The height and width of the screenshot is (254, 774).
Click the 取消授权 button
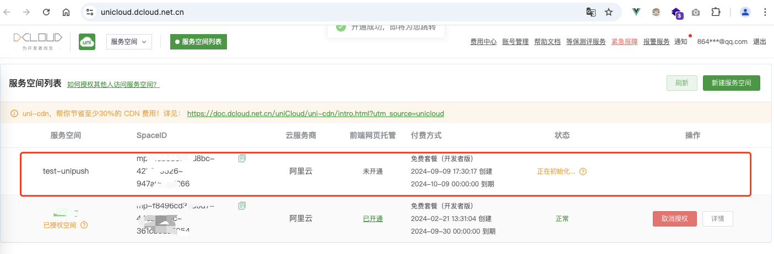675,219
